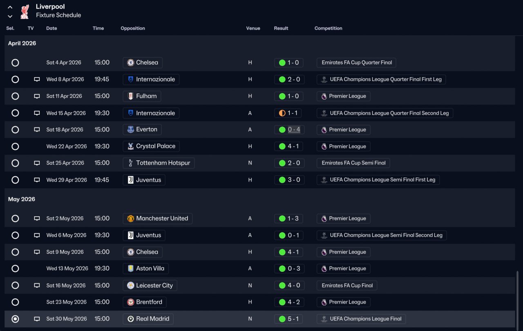Sort fixtures by the Date column header
The height and width of the screenshot is (331, 523).
[x=51, y=29]
